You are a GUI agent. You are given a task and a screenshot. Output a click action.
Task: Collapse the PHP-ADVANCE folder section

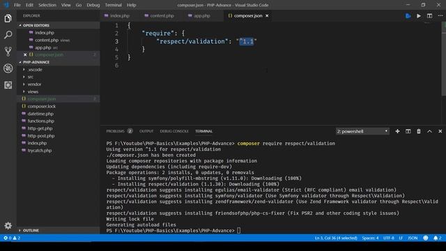click(x=59, y=62)
